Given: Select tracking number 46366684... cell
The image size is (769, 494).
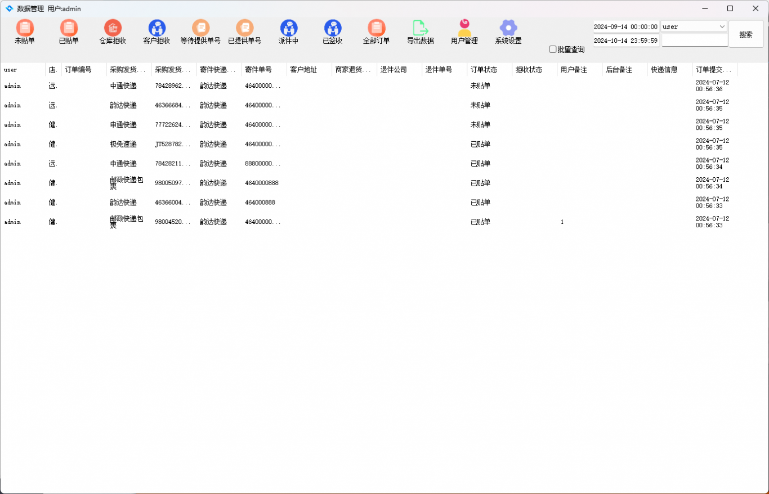Looking at the screenshot, I should pos(173,105).
